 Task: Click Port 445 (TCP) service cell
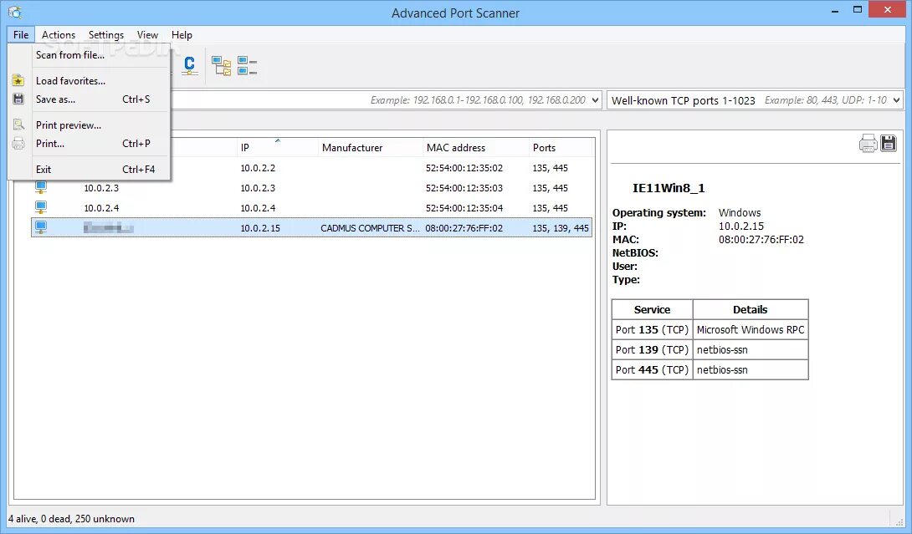652,369
